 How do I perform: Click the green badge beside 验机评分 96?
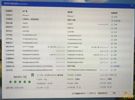(x=33, y=75)
